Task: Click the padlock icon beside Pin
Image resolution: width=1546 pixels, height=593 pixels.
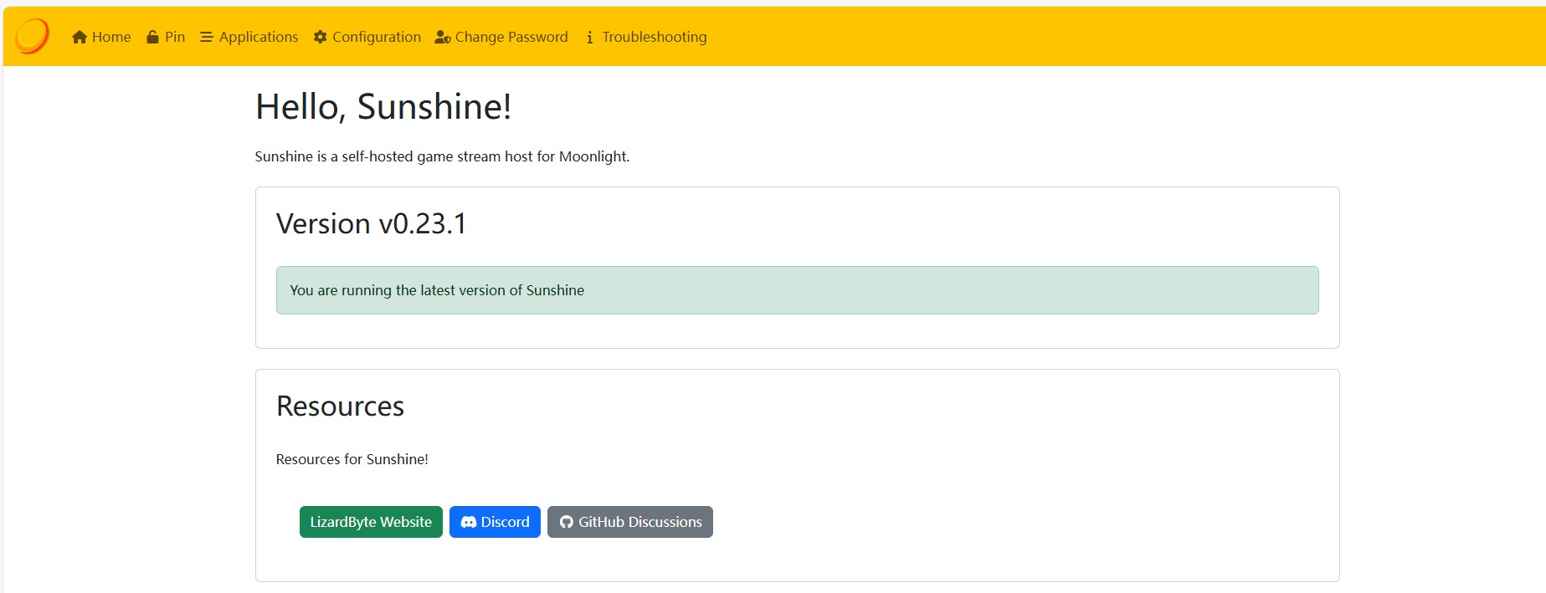Action: (152, 37)
